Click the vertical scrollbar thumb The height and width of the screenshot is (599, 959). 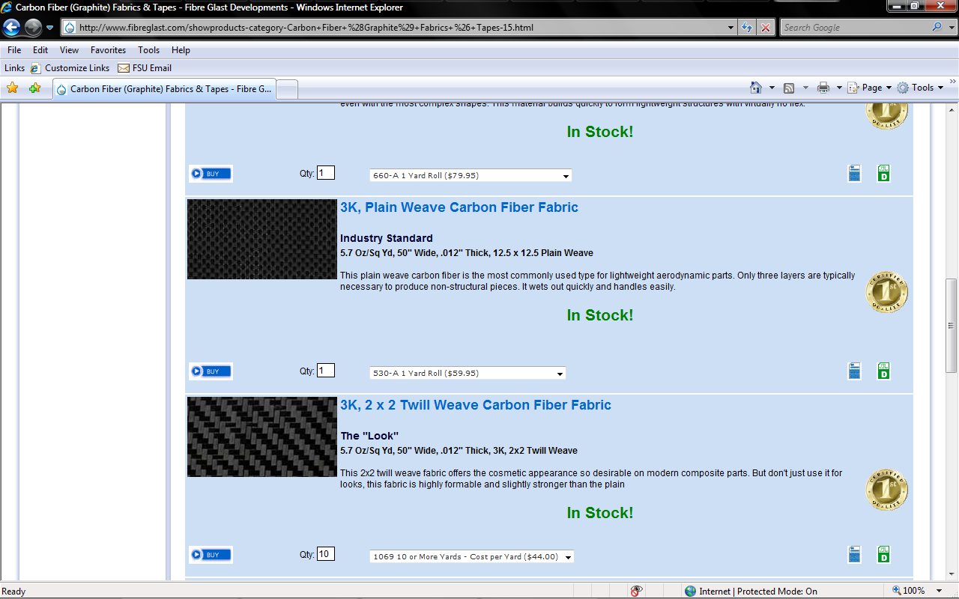952,325
